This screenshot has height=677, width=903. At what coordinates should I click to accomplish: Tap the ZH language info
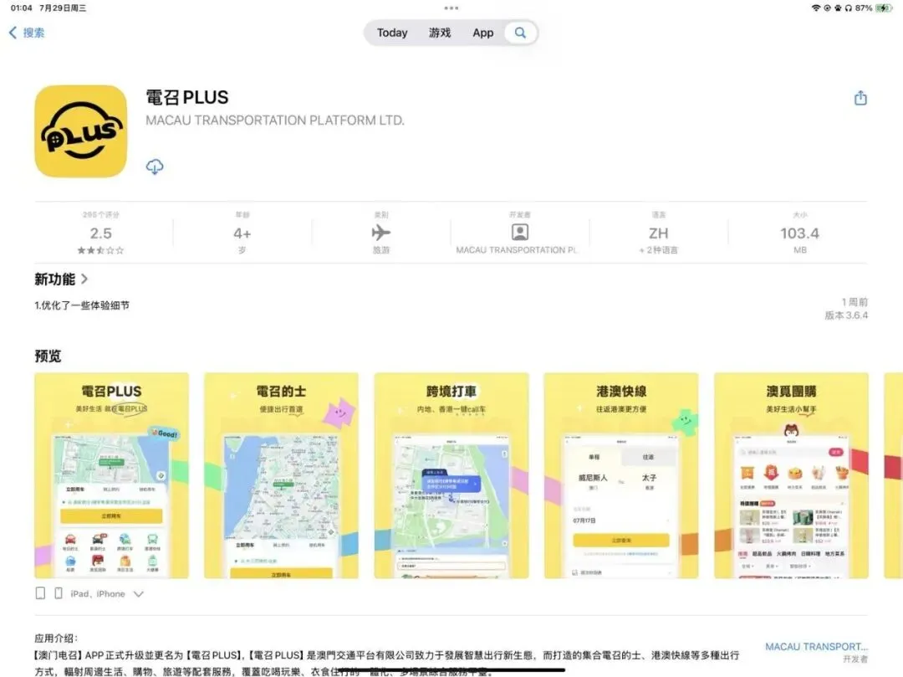point(658,233)
